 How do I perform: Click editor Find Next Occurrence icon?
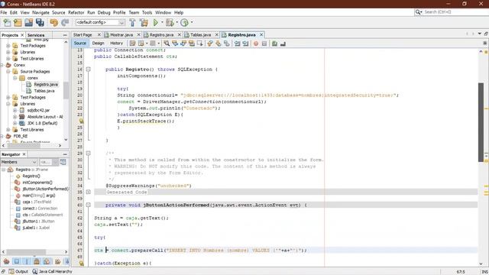(183, 44)
